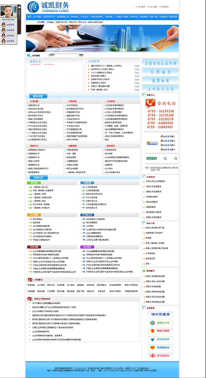Screen dimensions: 206x378
Task: Click the QQ penguin icon beside 客服4
Action: tap(162, 150)
